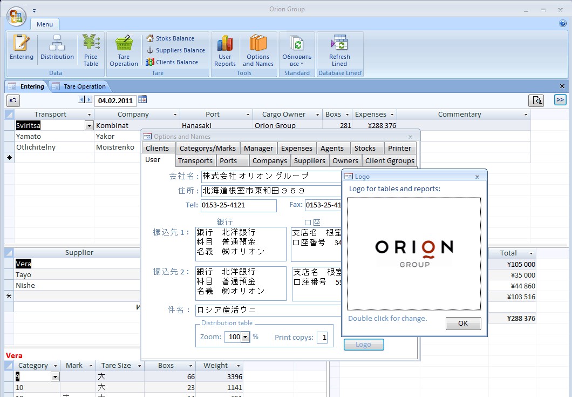This screenshot has height=397, width=572.
Task: Open the Distribution ribbon icon
Action: 57,47
